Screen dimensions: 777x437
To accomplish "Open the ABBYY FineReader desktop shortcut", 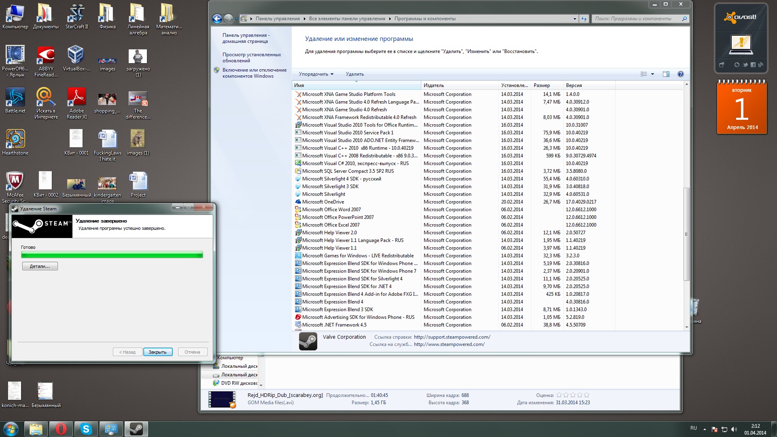I will [x=46, y=61].
